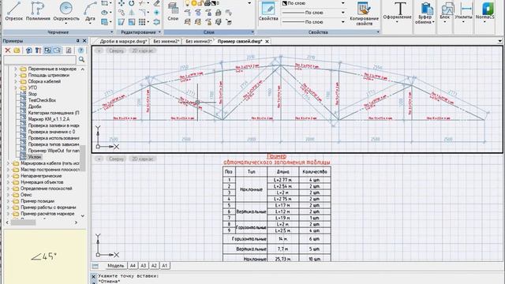Open the current layer dropdown arrow
Viewport: 505px width, 284px height.
point(249,3)
